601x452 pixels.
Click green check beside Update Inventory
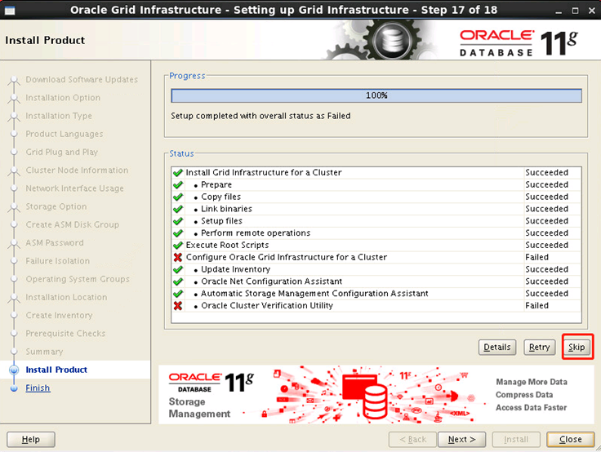pos(178,269)
